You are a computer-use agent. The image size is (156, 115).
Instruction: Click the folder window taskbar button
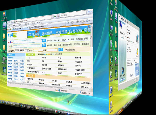coord(43,109)
